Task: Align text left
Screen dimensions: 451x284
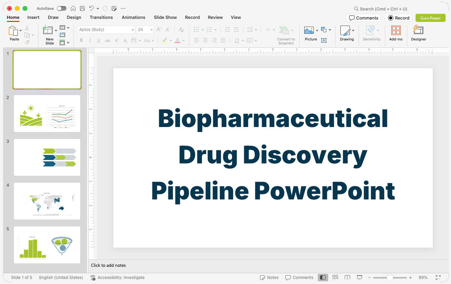Action: coord(197,40)
